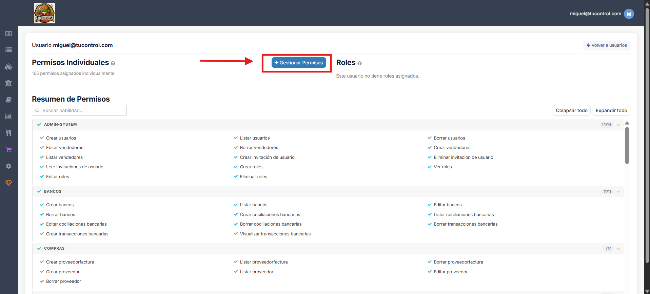Click the Borrar proveedor permission
The image size is (650, 294).
point(63,281)
